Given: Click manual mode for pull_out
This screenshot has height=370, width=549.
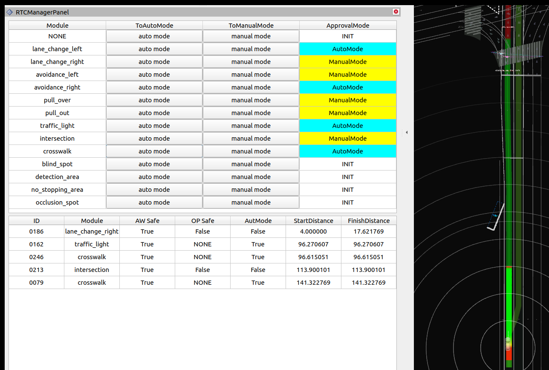Looking at the screenshot, I should pos(251,113).
